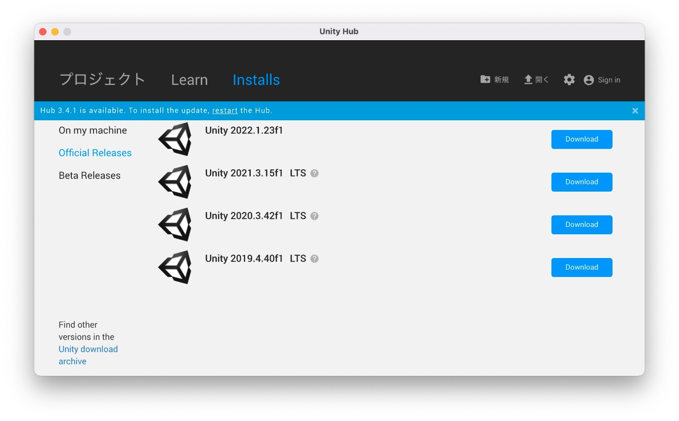This screenshot has height=421, width=679.
Task: Minimize the Unity Hub window with yellow button
Action: point(55,32)
